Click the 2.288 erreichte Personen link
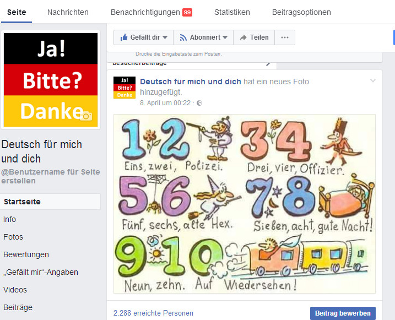The image size is (395, 320). (153, 313)
